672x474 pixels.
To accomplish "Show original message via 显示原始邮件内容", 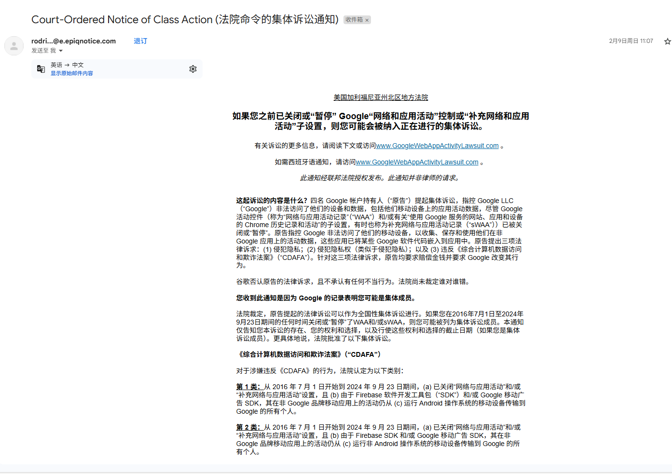I will coord(72,73).
